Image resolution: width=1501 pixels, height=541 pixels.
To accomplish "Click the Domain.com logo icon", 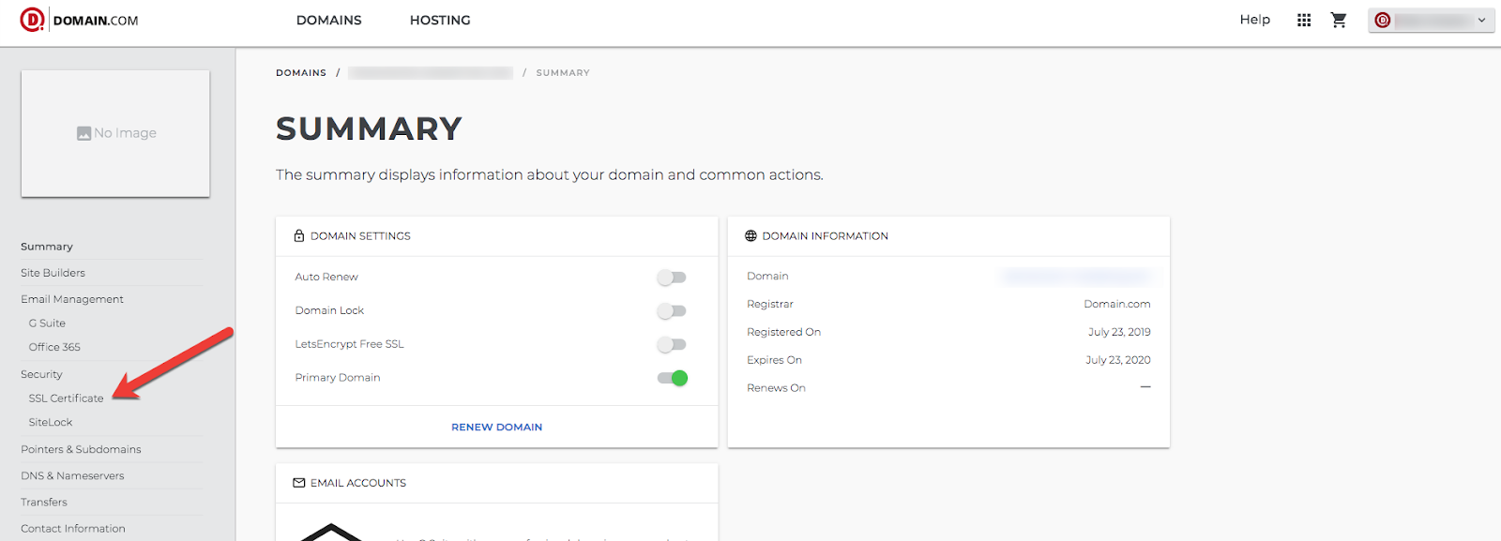I will (32, 20).
